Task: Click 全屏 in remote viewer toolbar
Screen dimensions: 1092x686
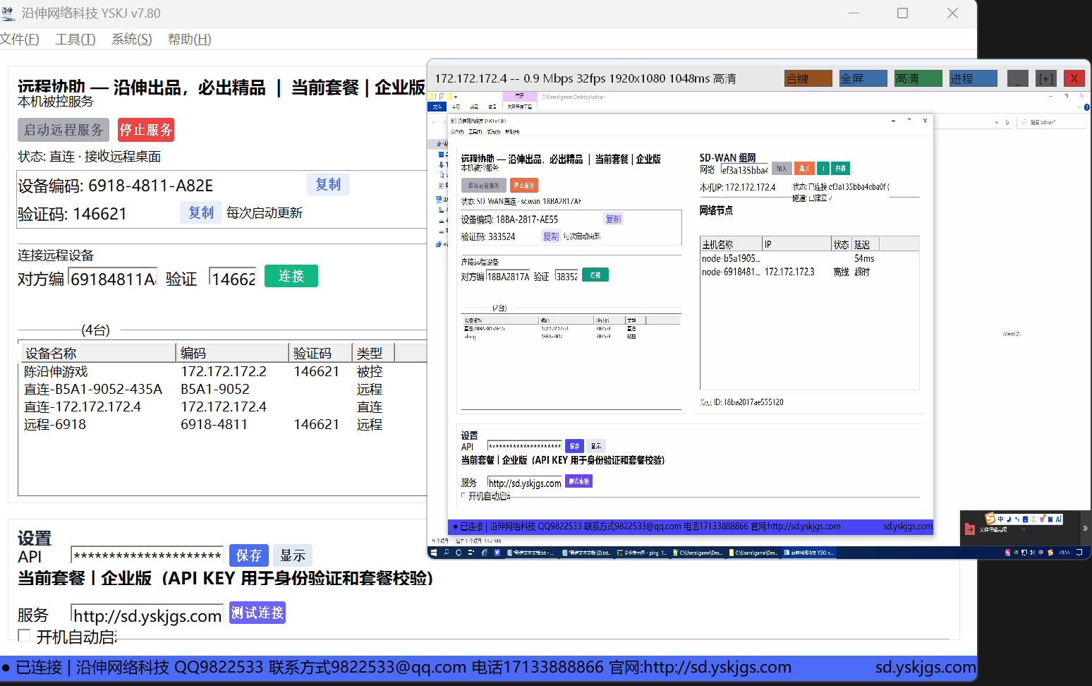Action: click(863, 78)
